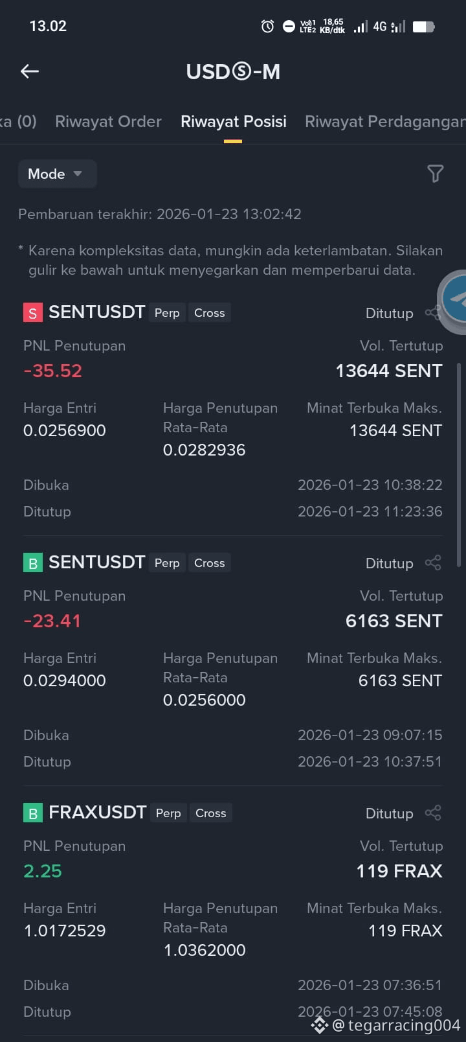Expand the Mode dropdown
This screenshot has width=466, height=1042.
pyautogui.click(x=58, y=174)
